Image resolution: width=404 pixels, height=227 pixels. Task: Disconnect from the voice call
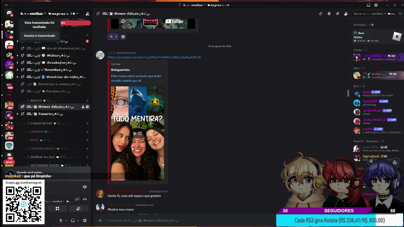85,199
